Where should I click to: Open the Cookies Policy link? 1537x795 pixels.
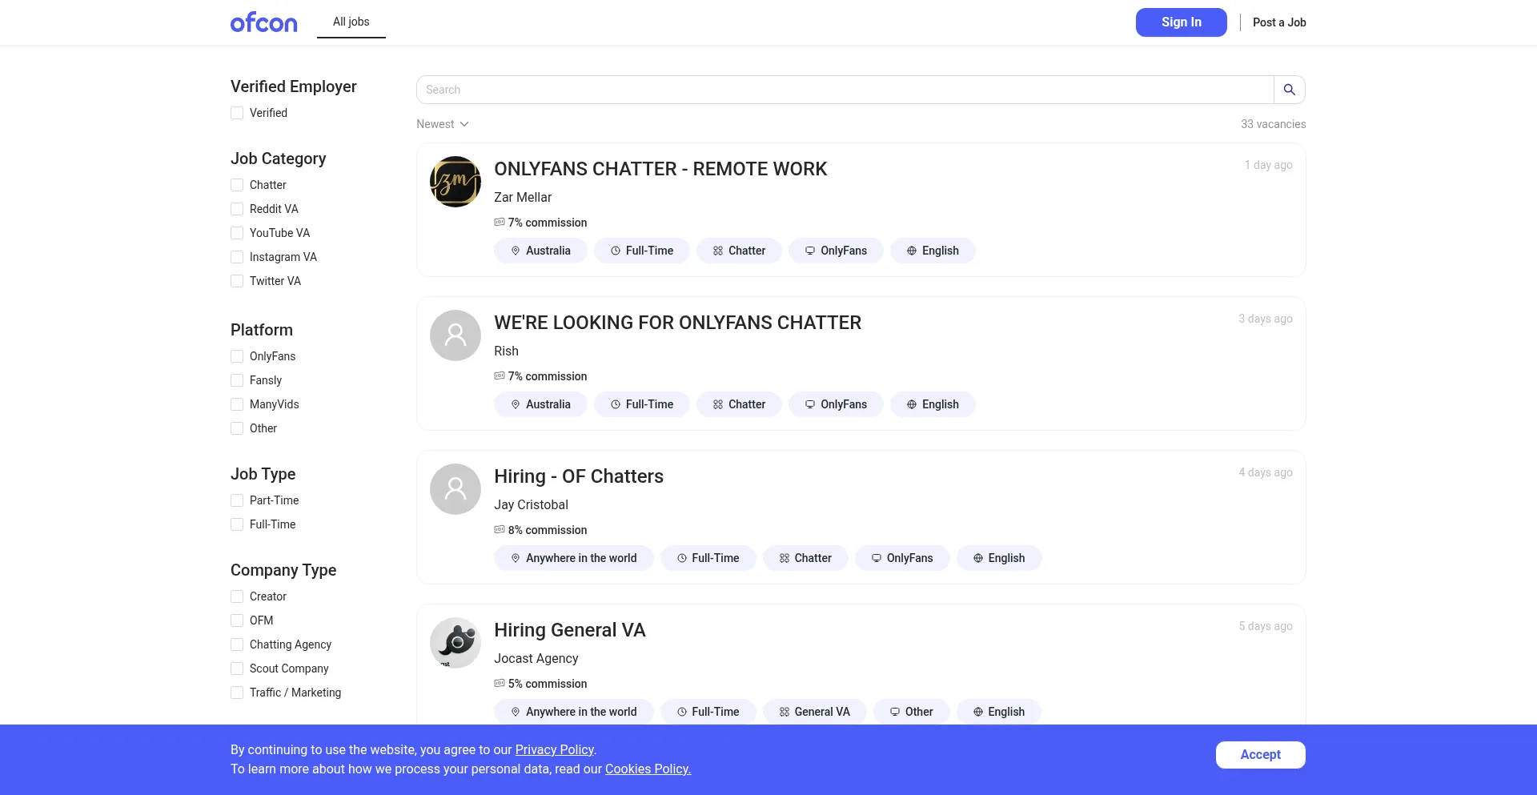[647, 769]
